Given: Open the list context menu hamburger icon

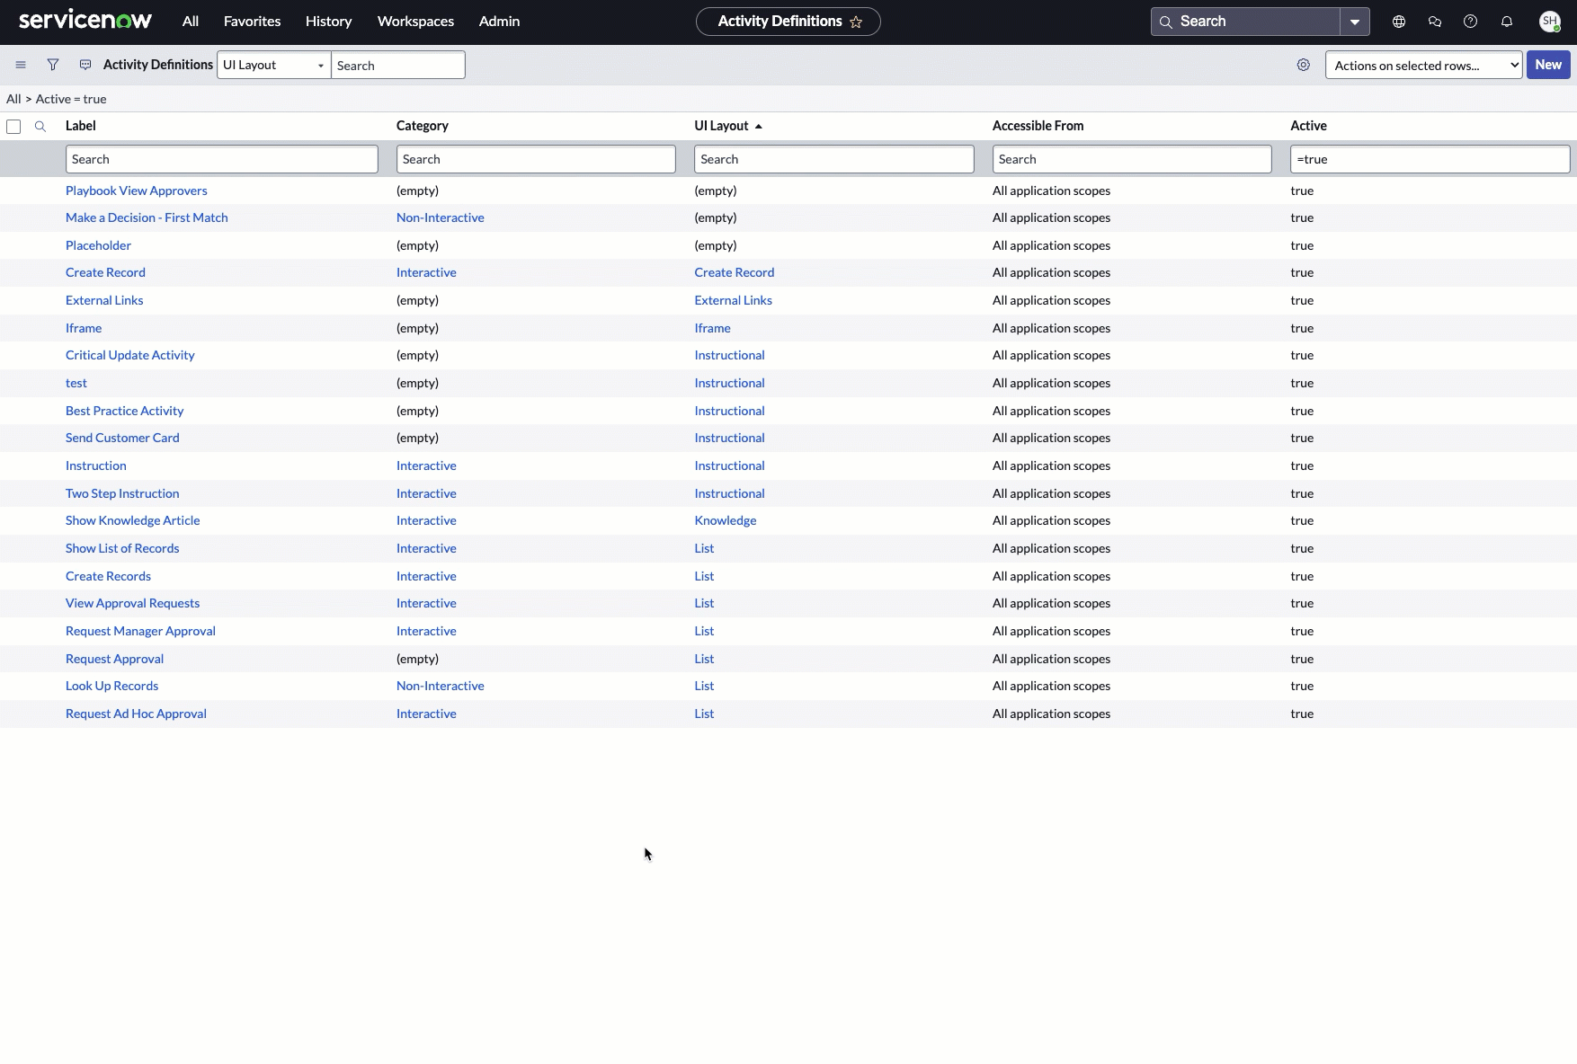Looking at the screenshot, I should click(21, 65).
